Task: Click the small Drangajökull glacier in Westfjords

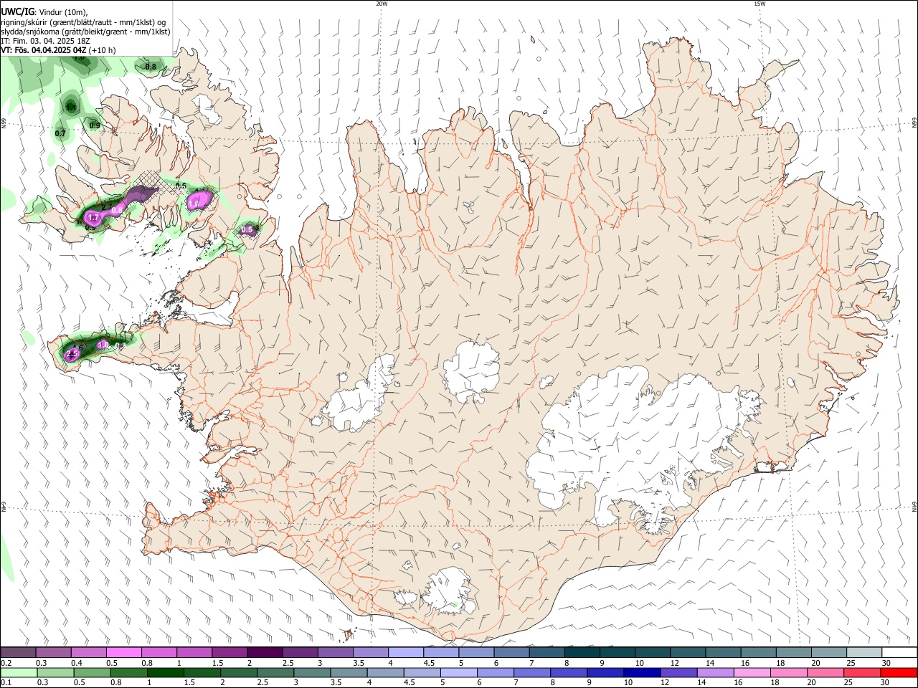Action: pyautogui.click(x=207, y=107)
